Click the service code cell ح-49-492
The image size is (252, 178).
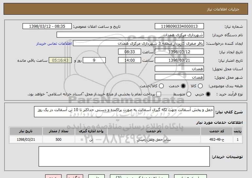pyautogui.click(x=217, y=139)
